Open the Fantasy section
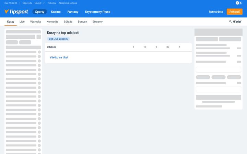Viewport: 247px width, 154px height. point(73,12)
